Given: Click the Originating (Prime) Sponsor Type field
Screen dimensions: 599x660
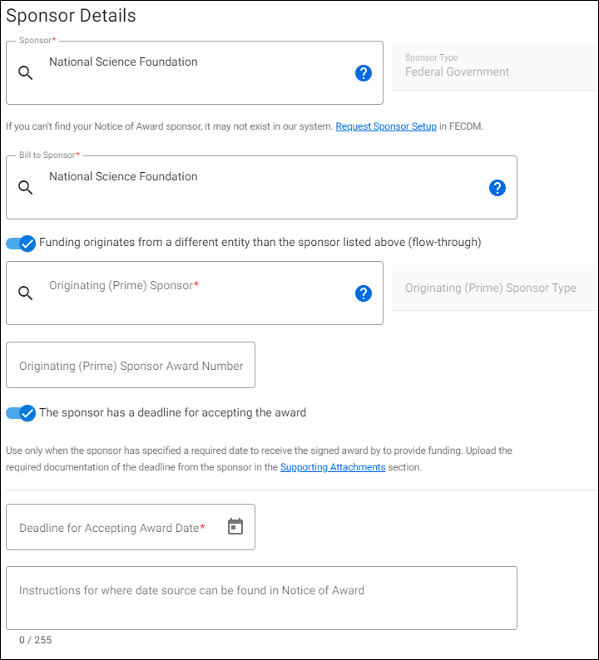Looking at the screenshot, I should coord(494,288).
